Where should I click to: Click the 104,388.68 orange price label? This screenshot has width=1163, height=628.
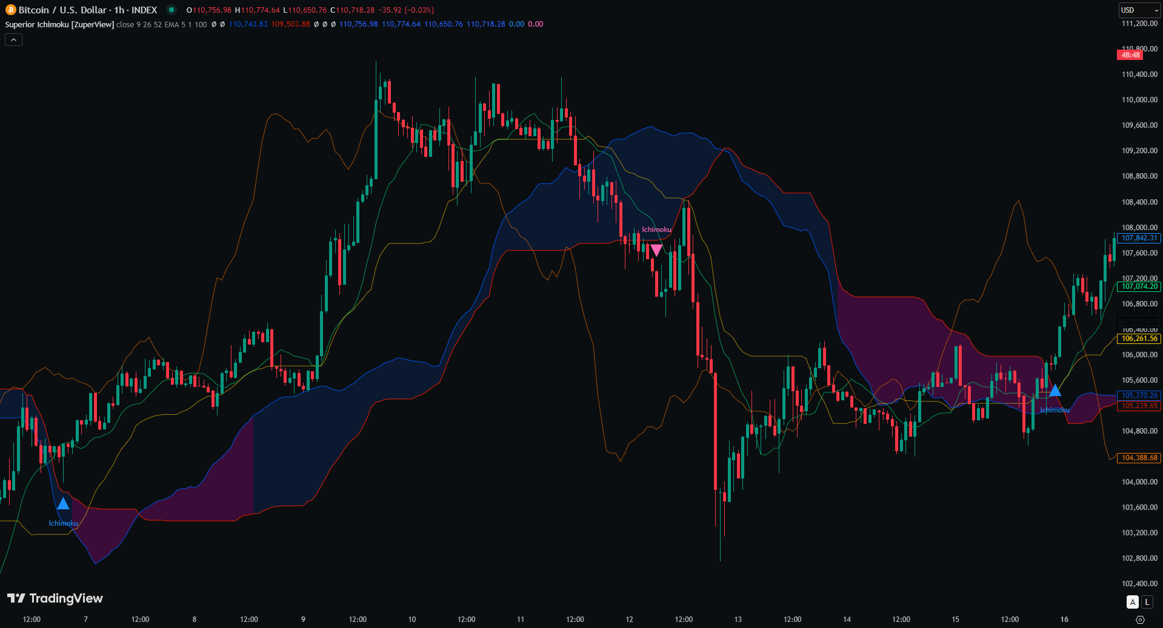pyautogui.click(x=1139, y=458)
